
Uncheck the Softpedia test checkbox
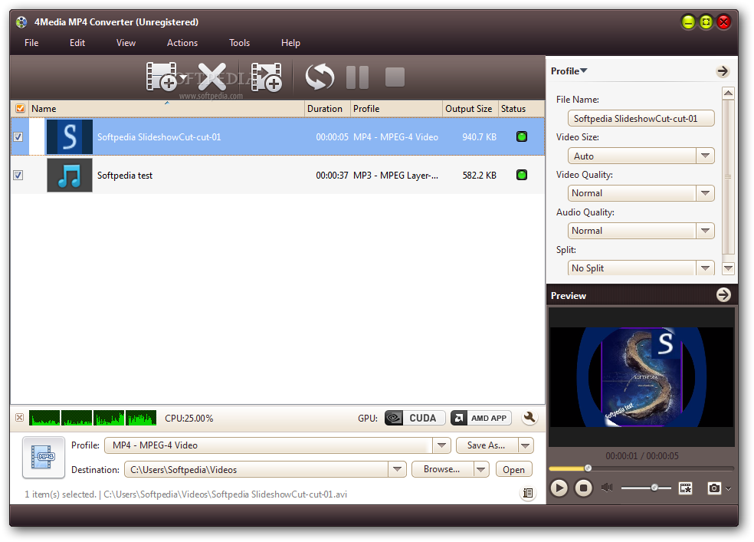[18, 175]
